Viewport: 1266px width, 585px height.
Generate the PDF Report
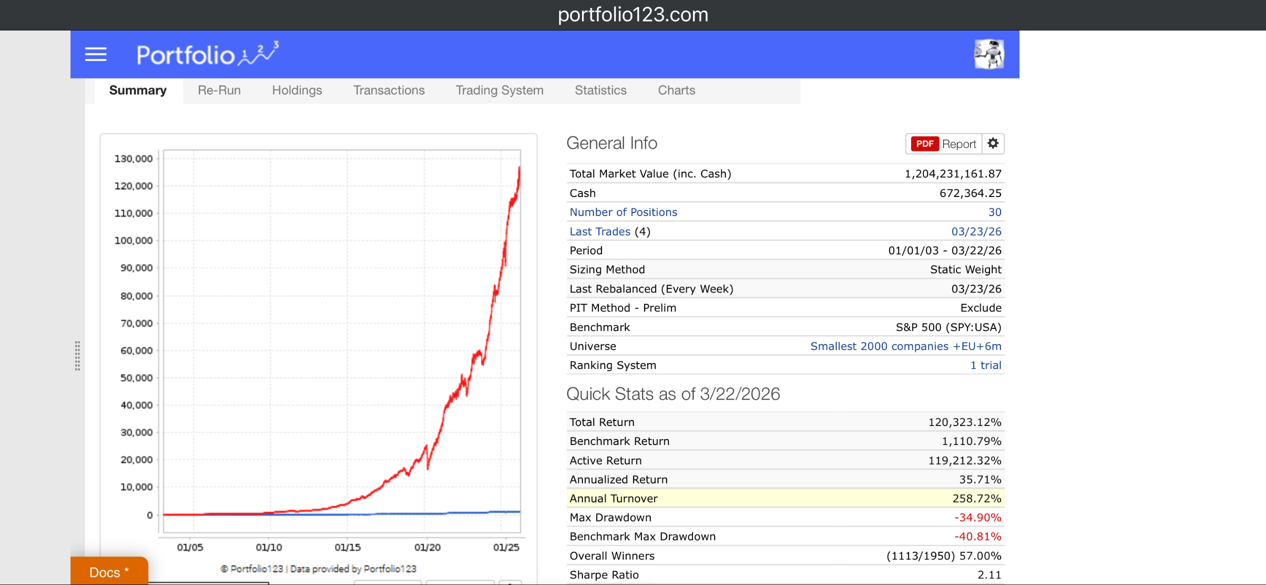[x=943, y=144]
